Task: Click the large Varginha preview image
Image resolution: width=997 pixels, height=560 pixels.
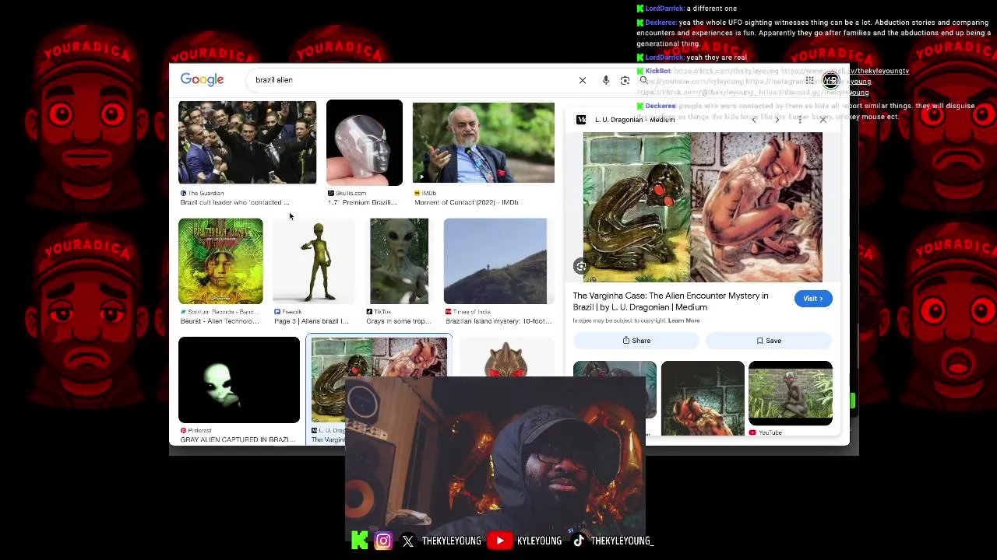Action: click(703, 207)
